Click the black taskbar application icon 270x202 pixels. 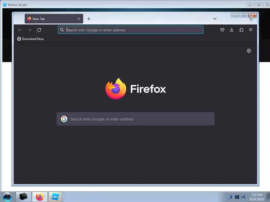click(23, 197)
